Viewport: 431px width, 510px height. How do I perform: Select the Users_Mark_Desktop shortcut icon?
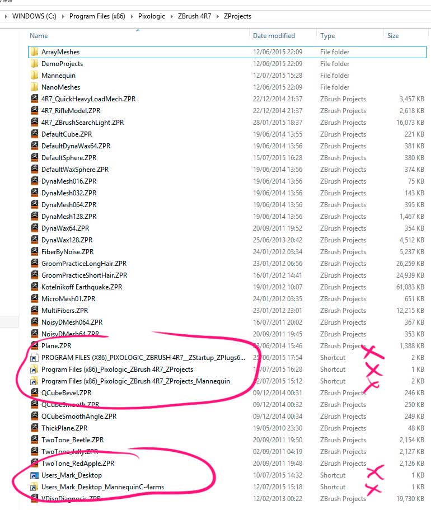click(34, 475)
